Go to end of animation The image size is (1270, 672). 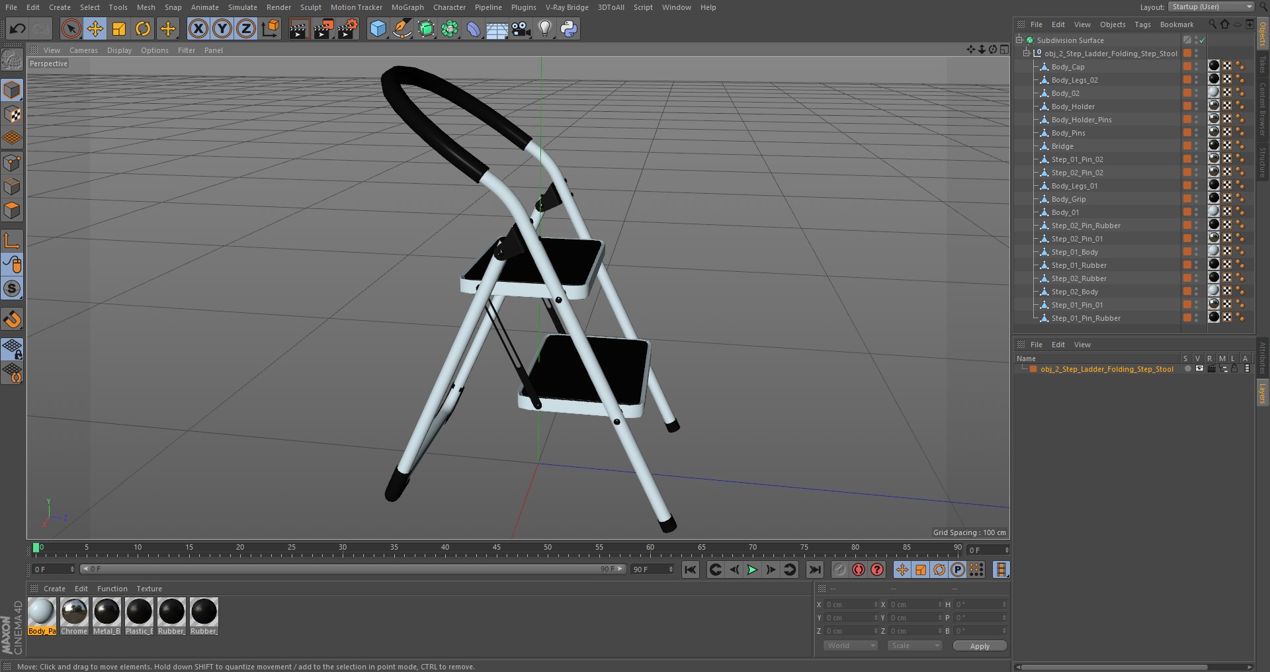pyautogui.click(x=815, y=569)
